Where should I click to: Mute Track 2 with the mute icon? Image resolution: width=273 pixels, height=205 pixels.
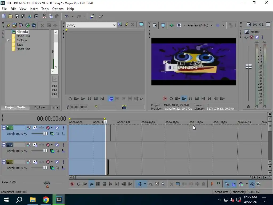[57, 145]
